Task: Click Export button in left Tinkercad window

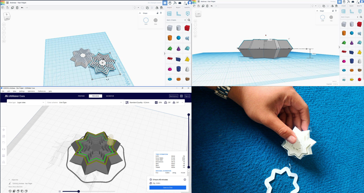Action: click(x=178, y=8)
